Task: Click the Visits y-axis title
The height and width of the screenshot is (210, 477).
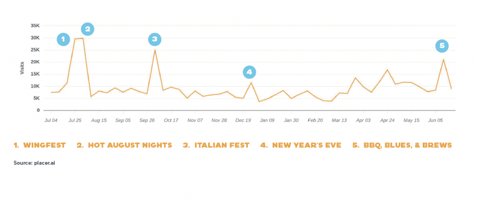Action: click(22, 67)
